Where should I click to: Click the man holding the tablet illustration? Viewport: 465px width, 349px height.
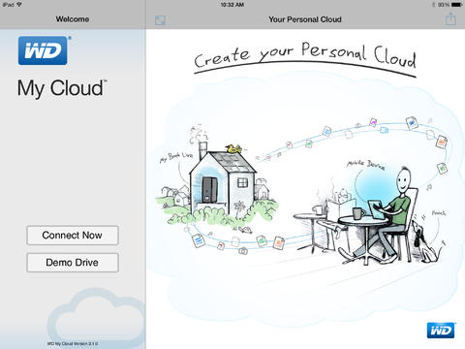point(381,215)
